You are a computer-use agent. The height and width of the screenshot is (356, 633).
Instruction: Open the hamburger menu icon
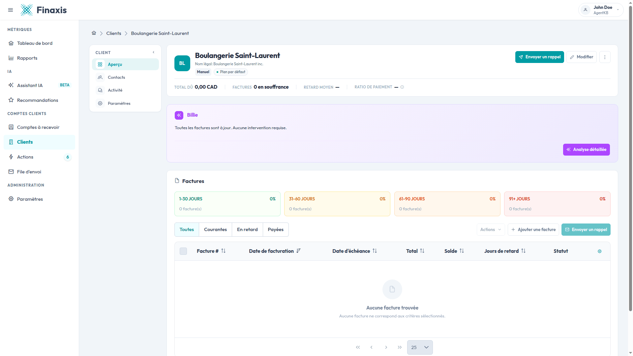coord(11,10)
